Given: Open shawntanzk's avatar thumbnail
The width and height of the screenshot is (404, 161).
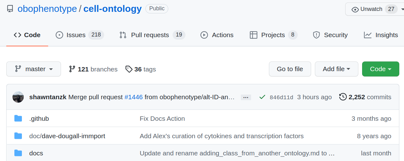Looking at the screenshot, I should (18, 97).
